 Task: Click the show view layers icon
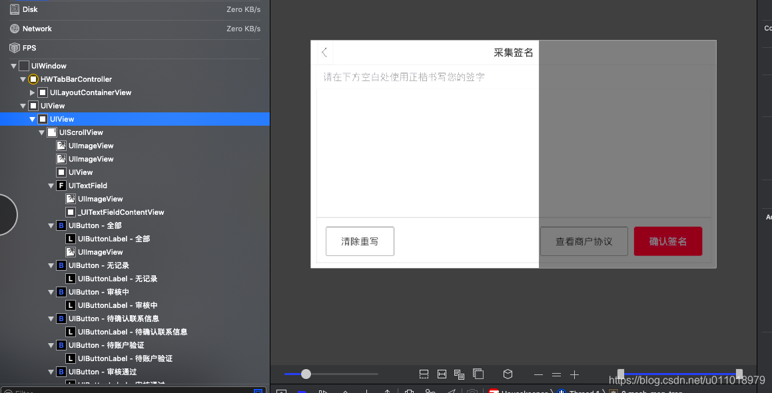click(x=478, y=374)
